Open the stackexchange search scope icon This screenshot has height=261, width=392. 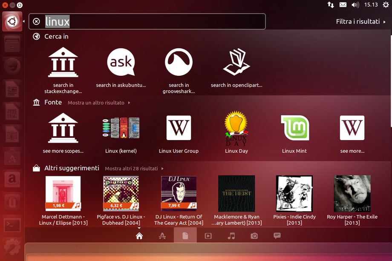[x=63, y=62]
